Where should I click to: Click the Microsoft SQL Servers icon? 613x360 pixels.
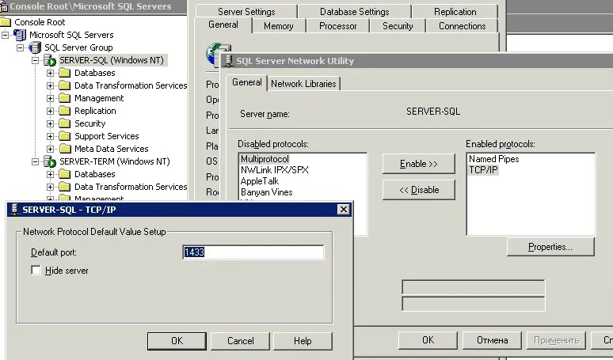[20, 35]
